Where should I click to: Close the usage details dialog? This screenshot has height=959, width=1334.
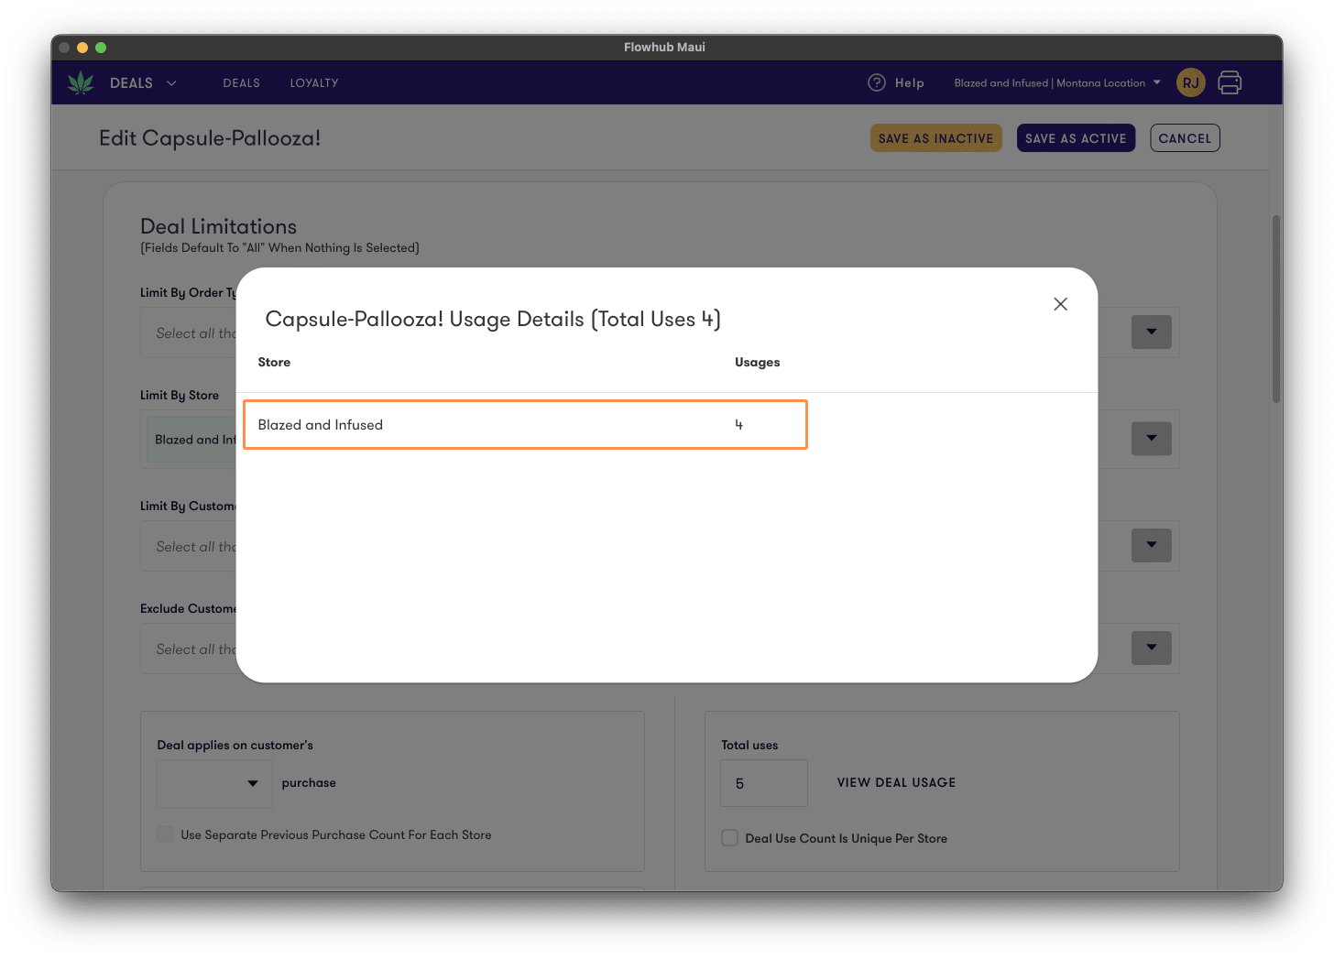coord(1060,304)
